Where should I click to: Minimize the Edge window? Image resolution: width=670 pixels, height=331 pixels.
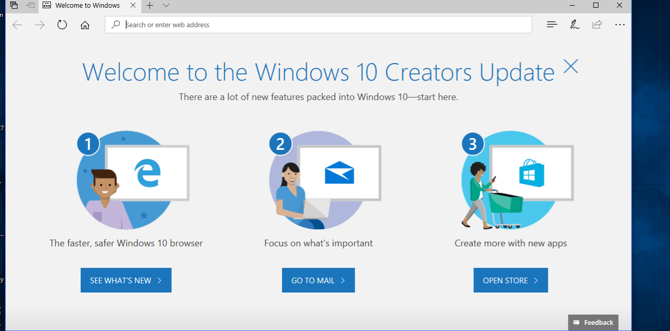point(572,5)
